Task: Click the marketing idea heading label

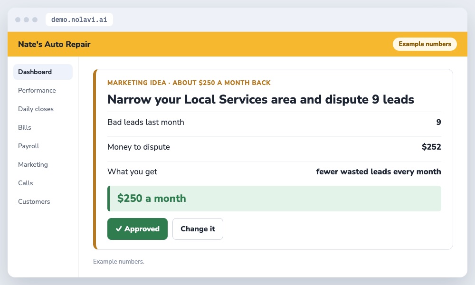Action: pyautogui.click(x=189, y=83)
